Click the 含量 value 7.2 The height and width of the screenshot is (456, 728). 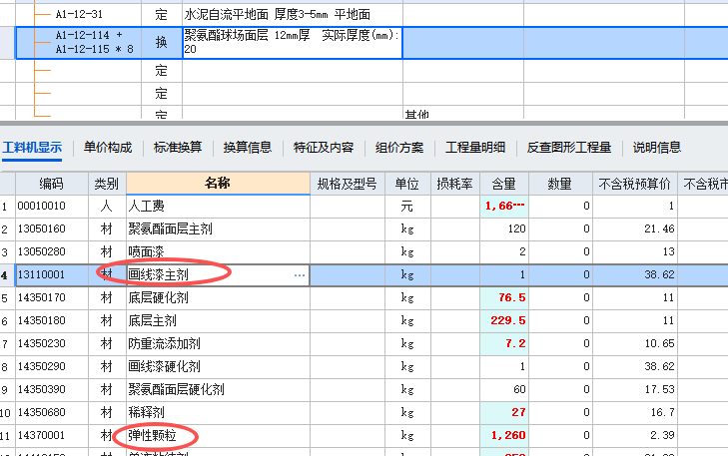coord(515,343)
